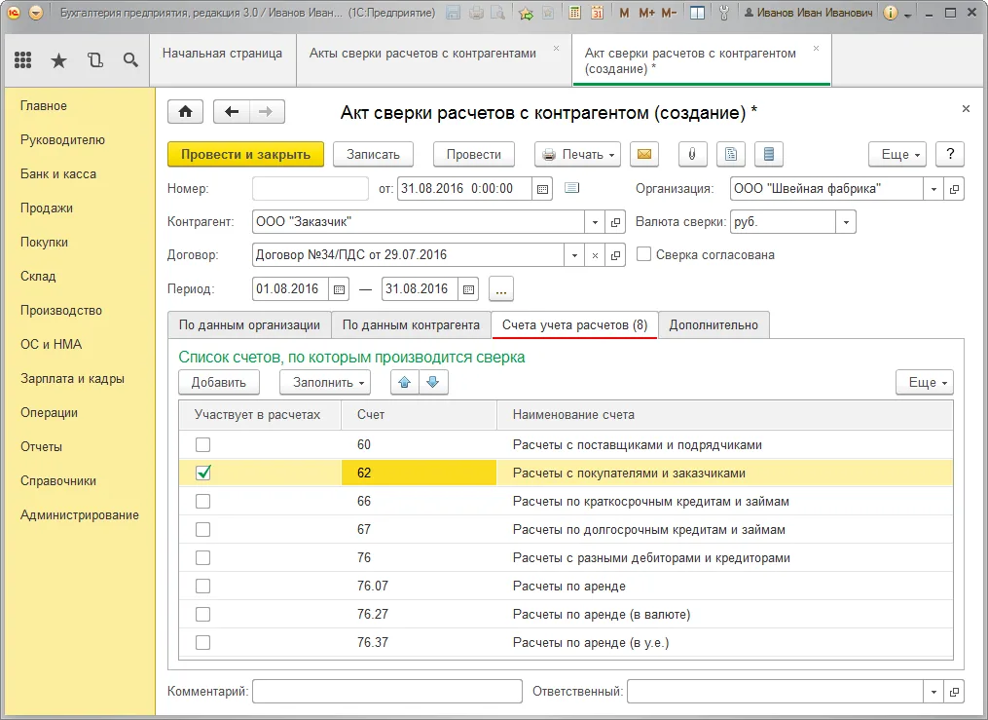Enable the Сверка согласована checkbox
This screenshot has width=988, height=720.
[x=643, y=254]
